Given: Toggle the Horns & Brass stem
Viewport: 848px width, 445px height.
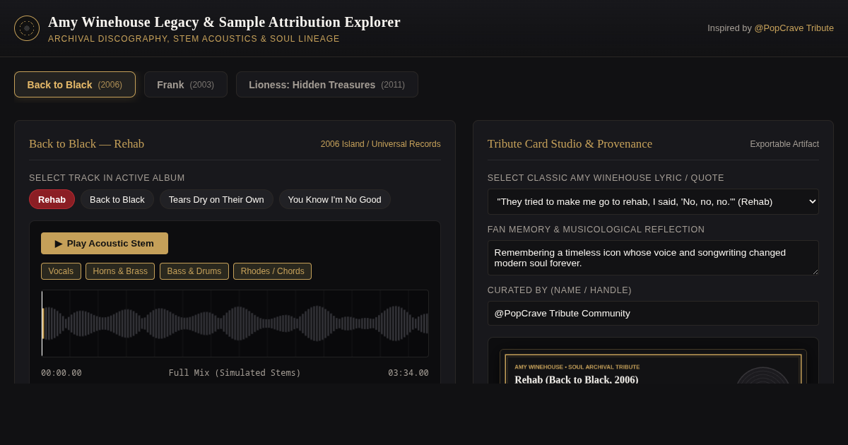Looking at the screenshot, I should click(120, 271).
